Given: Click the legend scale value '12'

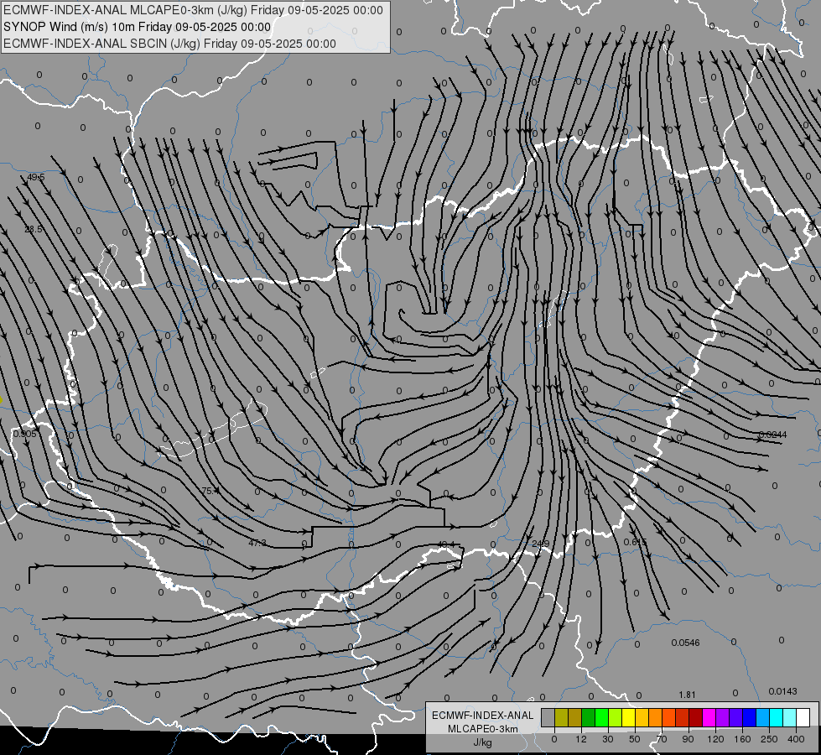Looking at the screenshot, I should 580,739.
